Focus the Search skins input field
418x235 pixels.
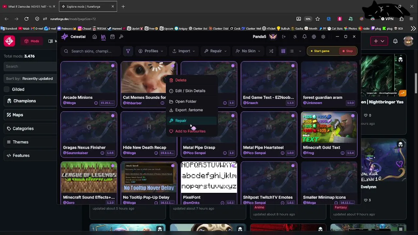tap(91, 51)
